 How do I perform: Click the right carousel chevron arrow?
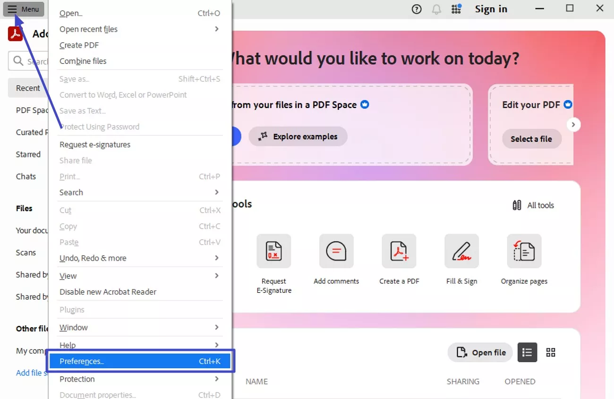tap(573, 124)
